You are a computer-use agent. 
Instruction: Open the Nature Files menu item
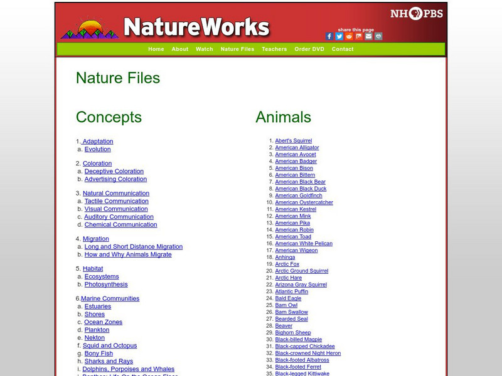pyautogui.click(x=237, y=50)
